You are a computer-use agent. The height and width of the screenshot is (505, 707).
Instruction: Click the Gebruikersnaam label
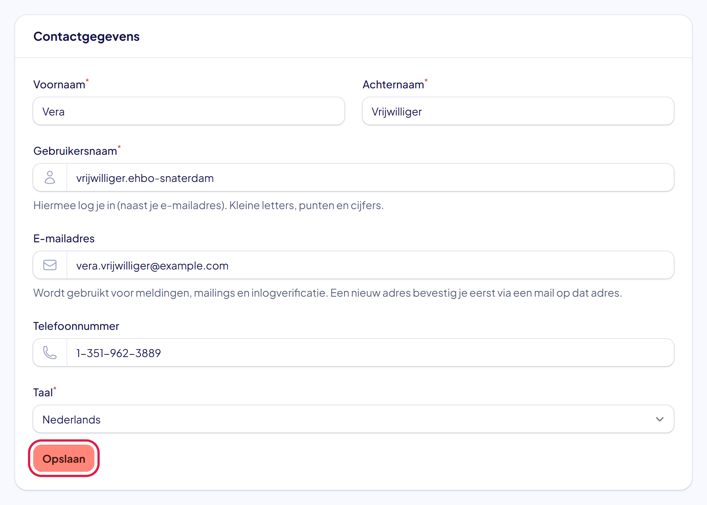coord(75,151)
